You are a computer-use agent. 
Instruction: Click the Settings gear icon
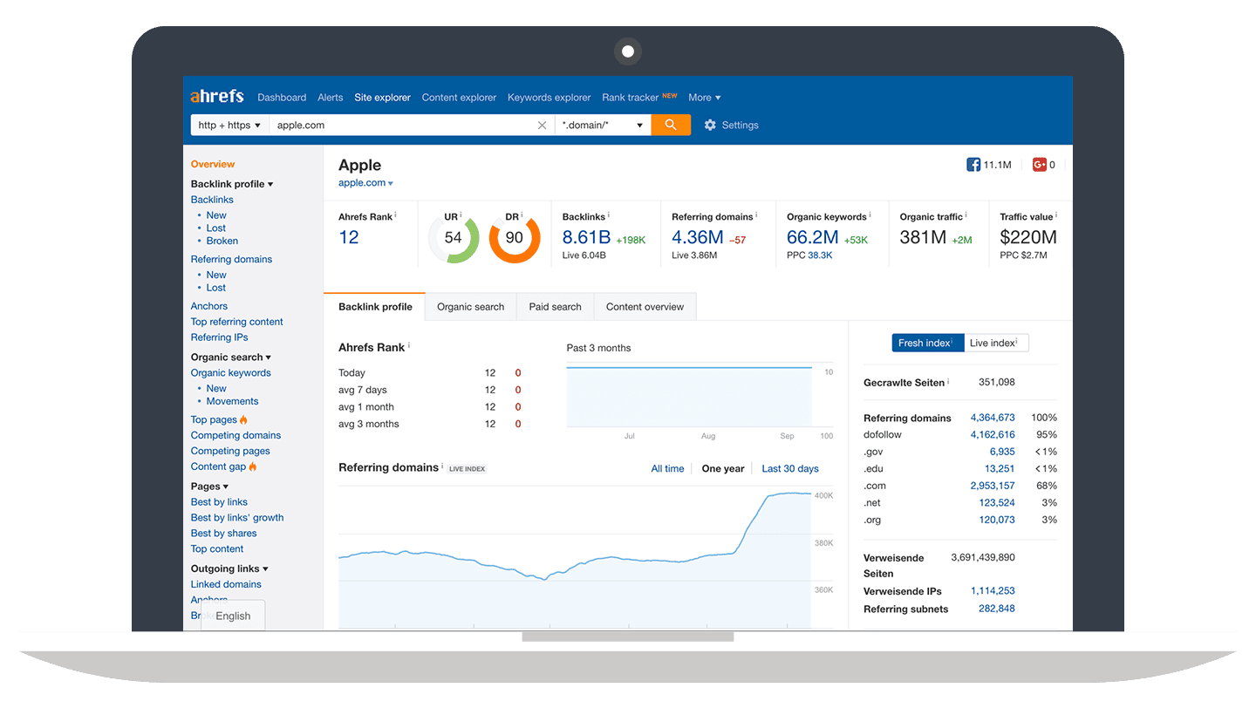(710, 125)
